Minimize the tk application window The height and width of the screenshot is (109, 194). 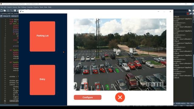tap(158, 12)
